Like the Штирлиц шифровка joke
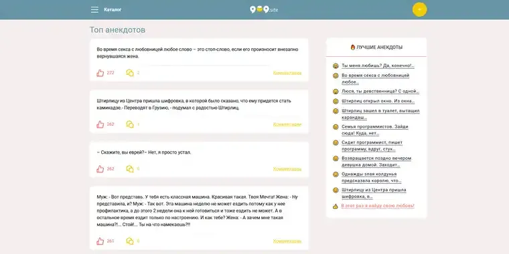The height and width of the screenshot is (254, 509). [100, 124]
